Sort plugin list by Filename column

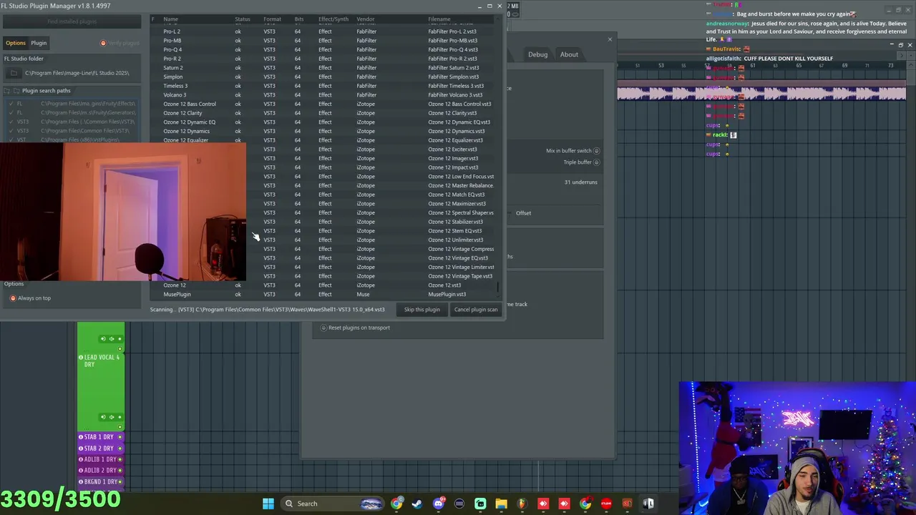(x=439, y=19)
